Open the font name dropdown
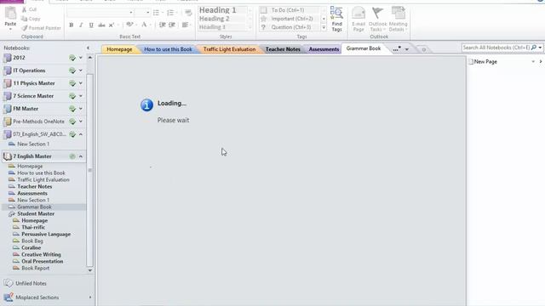This screenshot has width=545, height=306. tap(131, 13)
